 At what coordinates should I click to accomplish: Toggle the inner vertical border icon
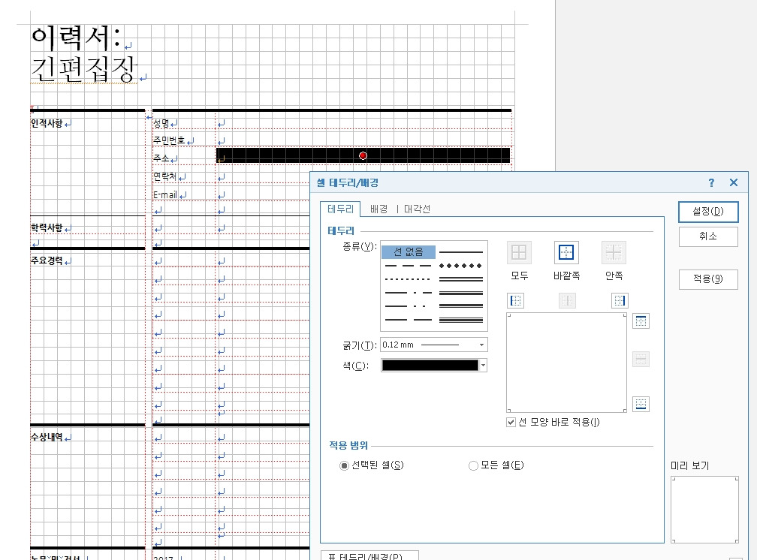(x=567, y=301)
